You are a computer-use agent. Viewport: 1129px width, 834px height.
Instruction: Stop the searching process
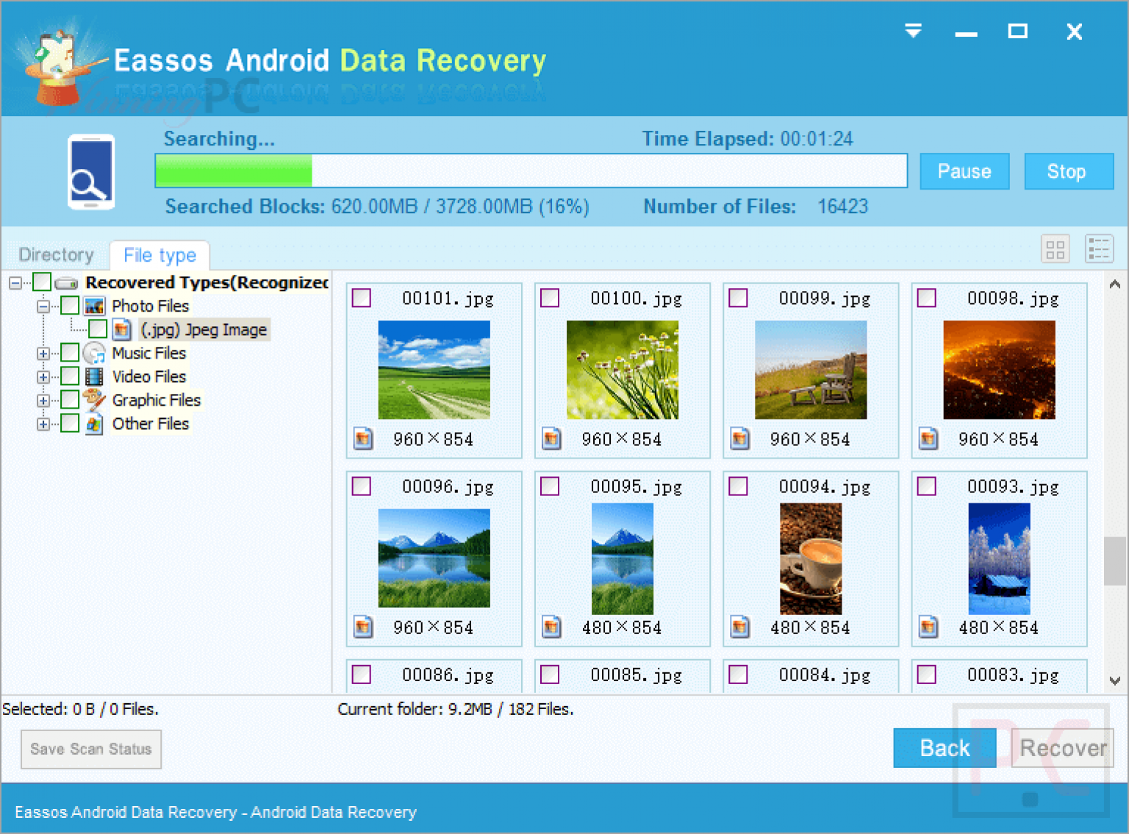coord(1069,171)
